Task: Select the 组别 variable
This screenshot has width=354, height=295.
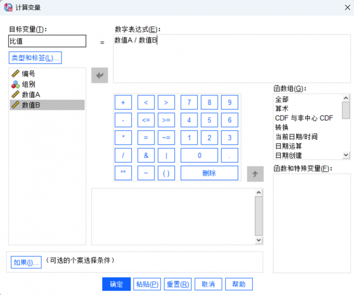Action: click(x=47, y=84)
